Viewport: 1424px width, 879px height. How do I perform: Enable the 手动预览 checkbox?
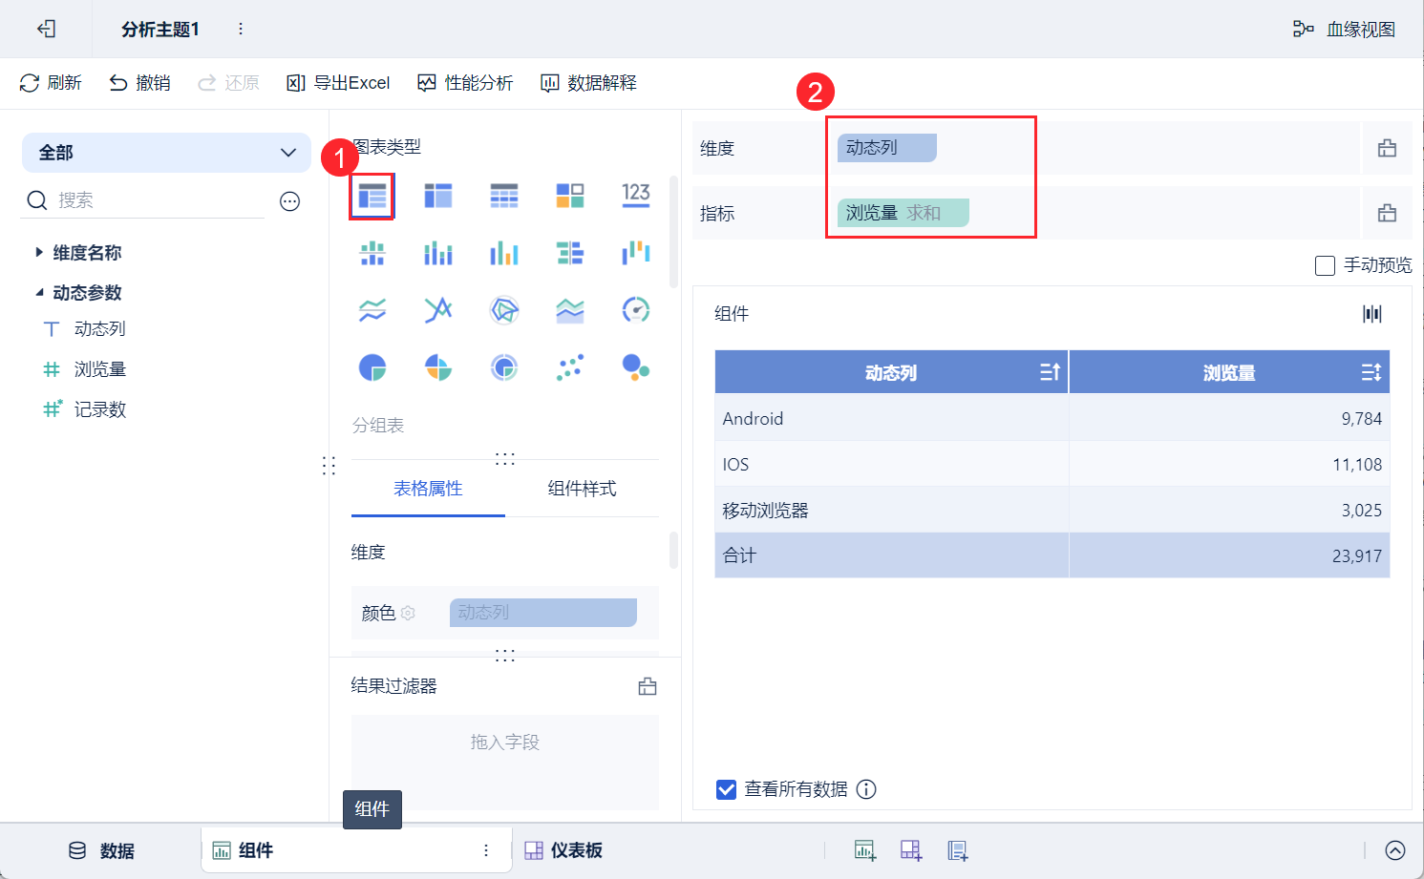1325,265
